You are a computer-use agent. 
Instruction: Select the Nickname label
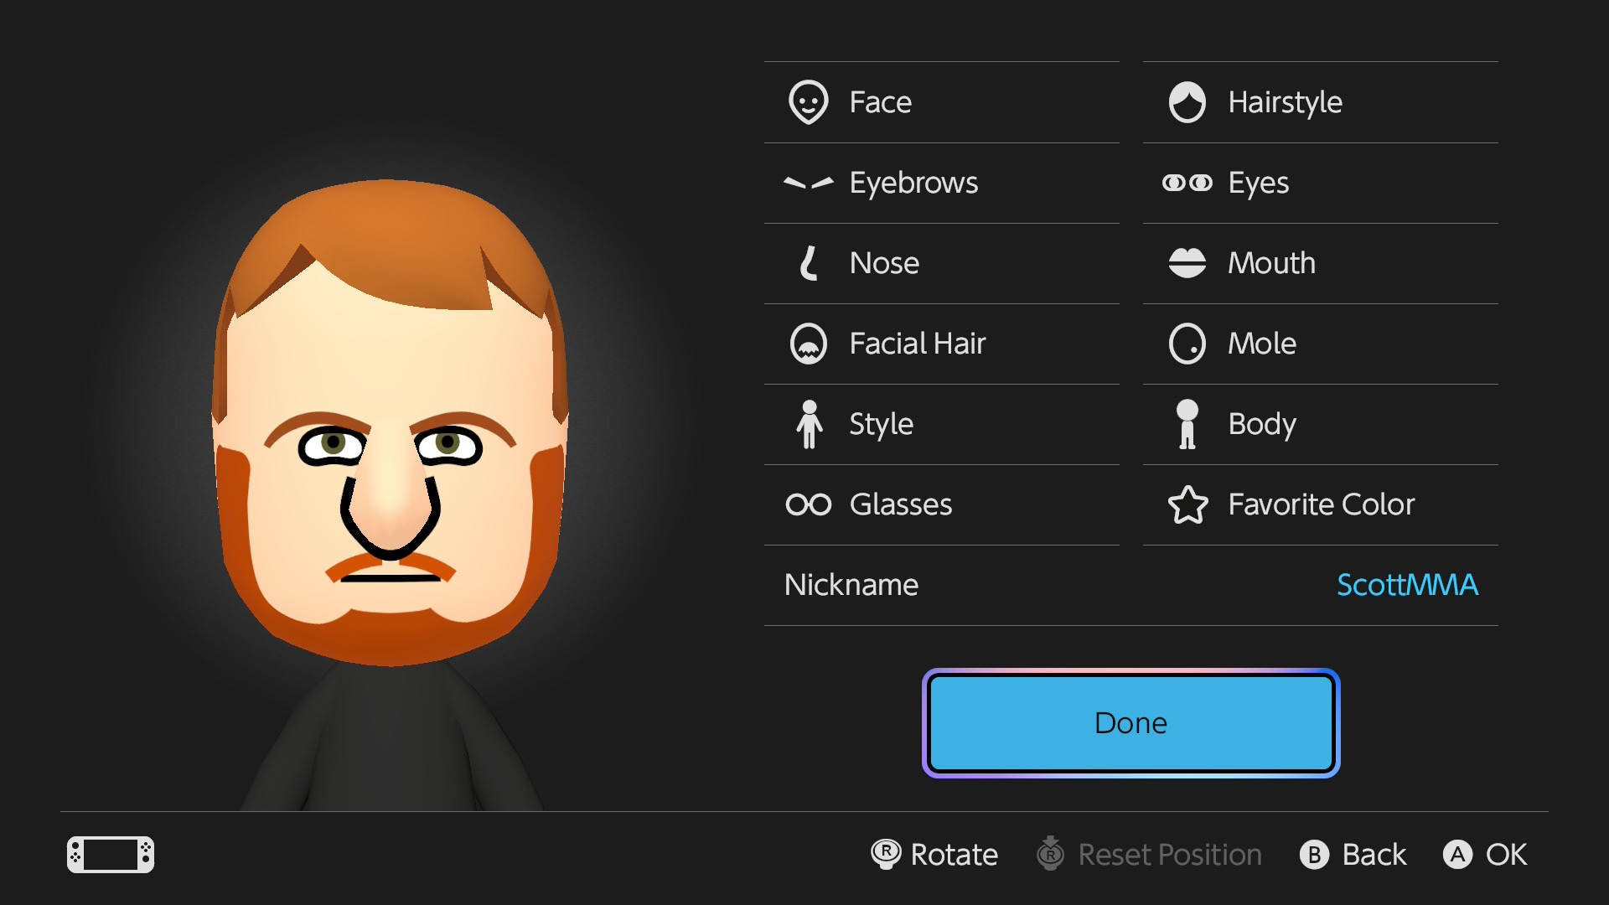click(851, 585)
